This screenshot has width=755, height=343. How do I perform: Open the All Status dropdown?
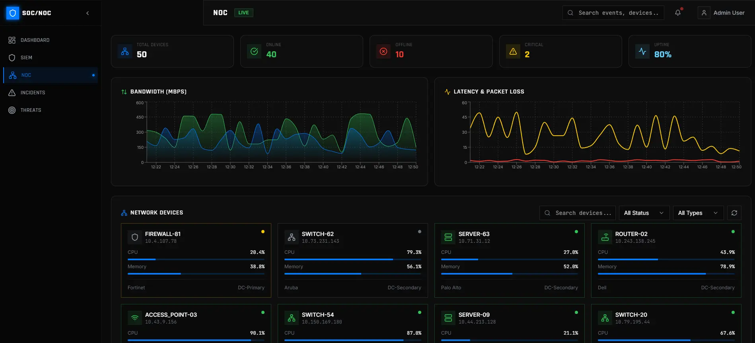click(644, 213)
